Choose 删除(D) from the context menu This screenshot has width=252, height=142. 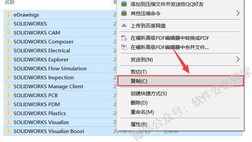(x=139, y=103)
